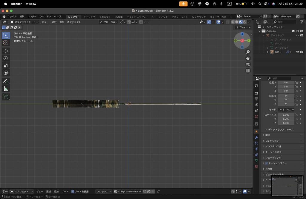Toggle the snapping magnet
The height and width of the screenshot is (199, 306).
[129, 22]
